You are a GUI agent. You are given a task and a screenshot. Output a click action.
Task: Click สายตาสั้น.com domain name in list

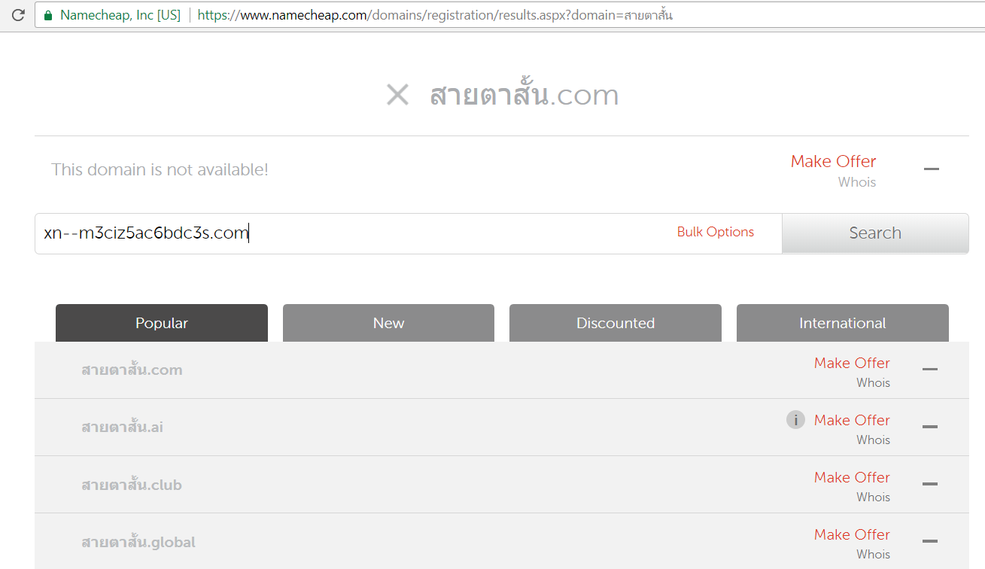(132, 370)
